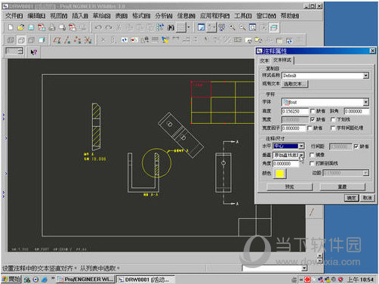Click the Reset (重置) button
The height and width of the screenshot is (284, 379).
pos(342,187)
